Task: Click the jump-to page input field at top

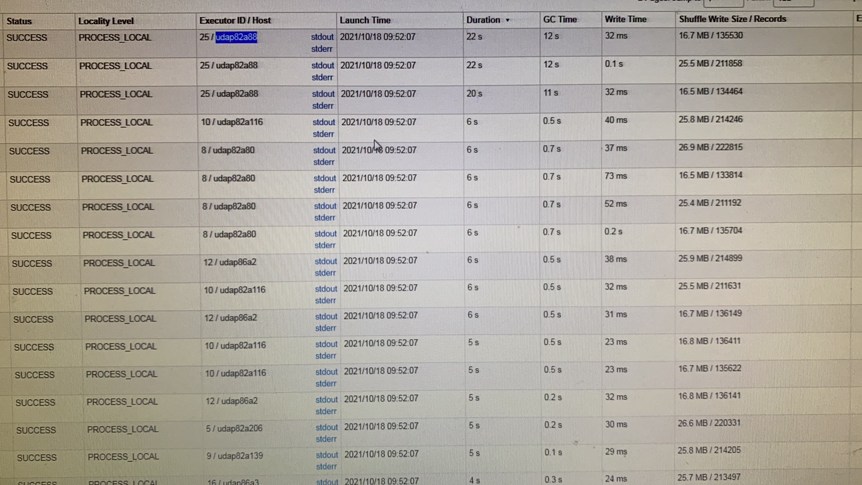Action: [x=724, y=3]
